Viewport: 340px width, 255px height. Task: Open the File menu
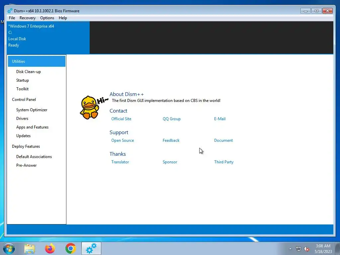pyautogui.click(x=12, y=18)
